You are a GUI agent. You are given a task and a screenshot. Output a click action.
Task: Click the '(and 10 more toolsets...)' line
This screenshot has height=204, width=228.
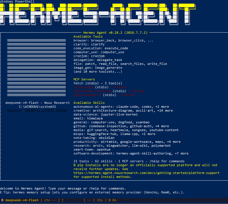coord(98,72)
